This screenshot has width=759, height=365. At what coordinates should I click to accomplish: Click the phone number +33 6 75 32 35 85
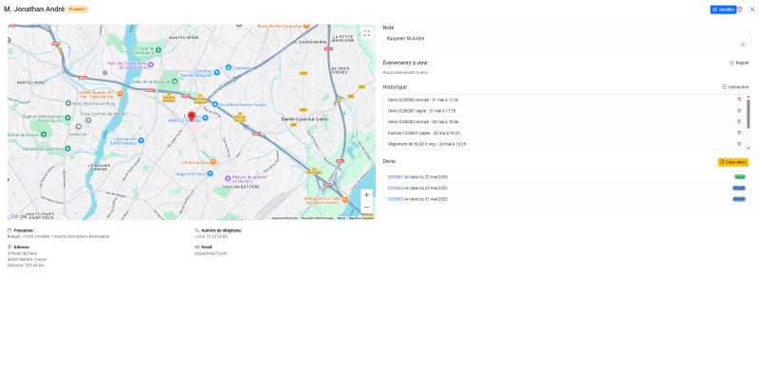211,236
